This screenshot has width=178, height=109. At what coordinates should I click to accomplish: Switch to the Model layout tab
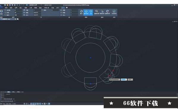coord(9,92)
